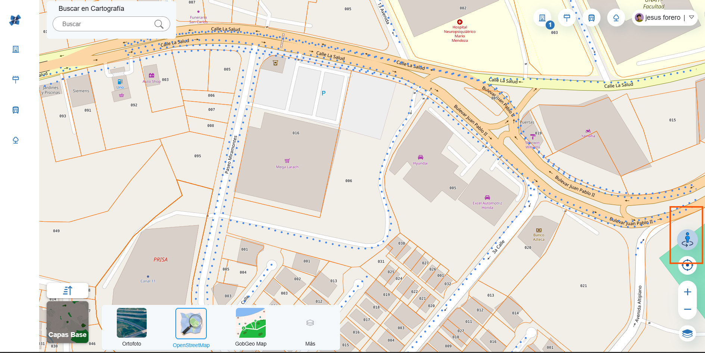
Task: Zoom in on the map
Action: [687, 292]
